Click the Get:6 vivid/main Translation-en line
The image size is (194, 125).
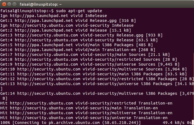point(78,50)
